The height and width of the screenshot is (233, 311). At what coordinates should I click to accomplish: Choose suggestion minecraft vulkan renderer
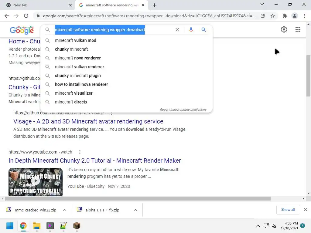126,67
